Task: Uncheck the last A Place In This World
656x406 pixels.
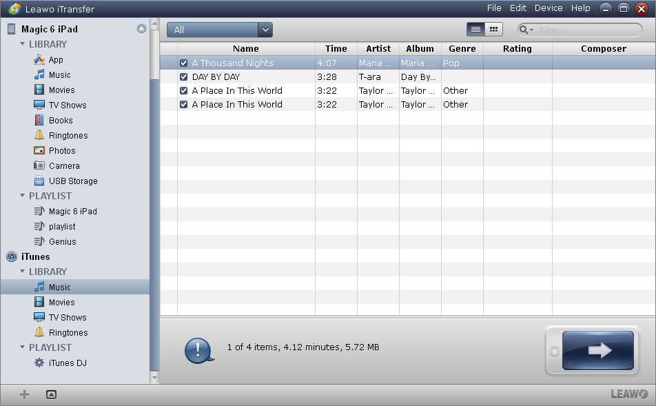Action: tap(184, 105)
